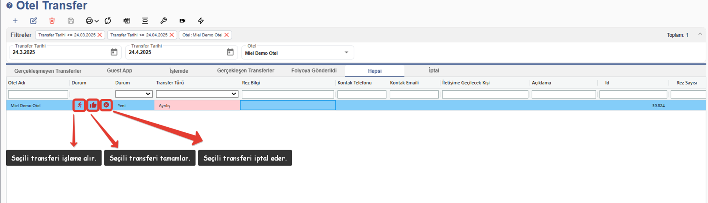
Task: Expand the print options dropdown arrow
Action: (97, 21)
